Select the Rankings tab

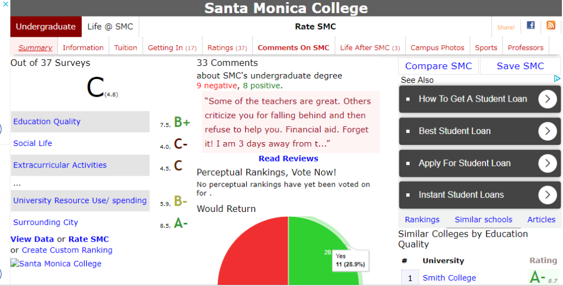(422, 220)
